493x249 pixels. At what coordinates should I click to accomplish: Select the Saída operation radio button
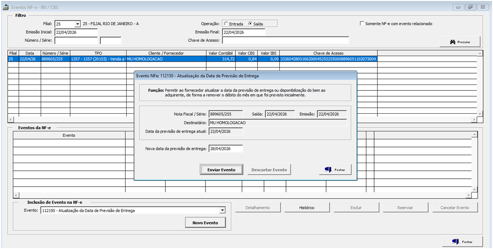[251, 23]
